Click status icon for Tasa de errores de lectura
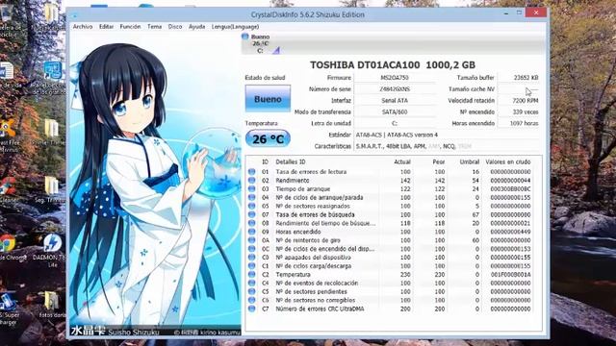The image size is (616, 346). pyautogui.click(x=252, y=172)
